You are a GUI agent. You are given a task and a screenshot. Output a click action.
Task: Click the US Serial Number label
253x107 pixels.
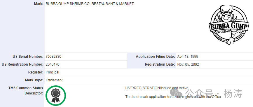[28, 57]
